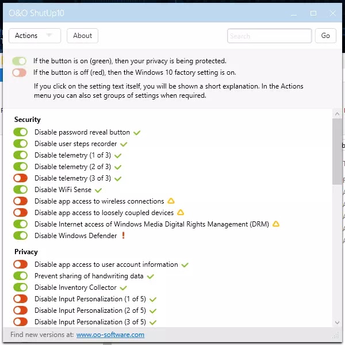
Task: Show explanation for Disable user steps recorder
Action: (x=76, y=144)
